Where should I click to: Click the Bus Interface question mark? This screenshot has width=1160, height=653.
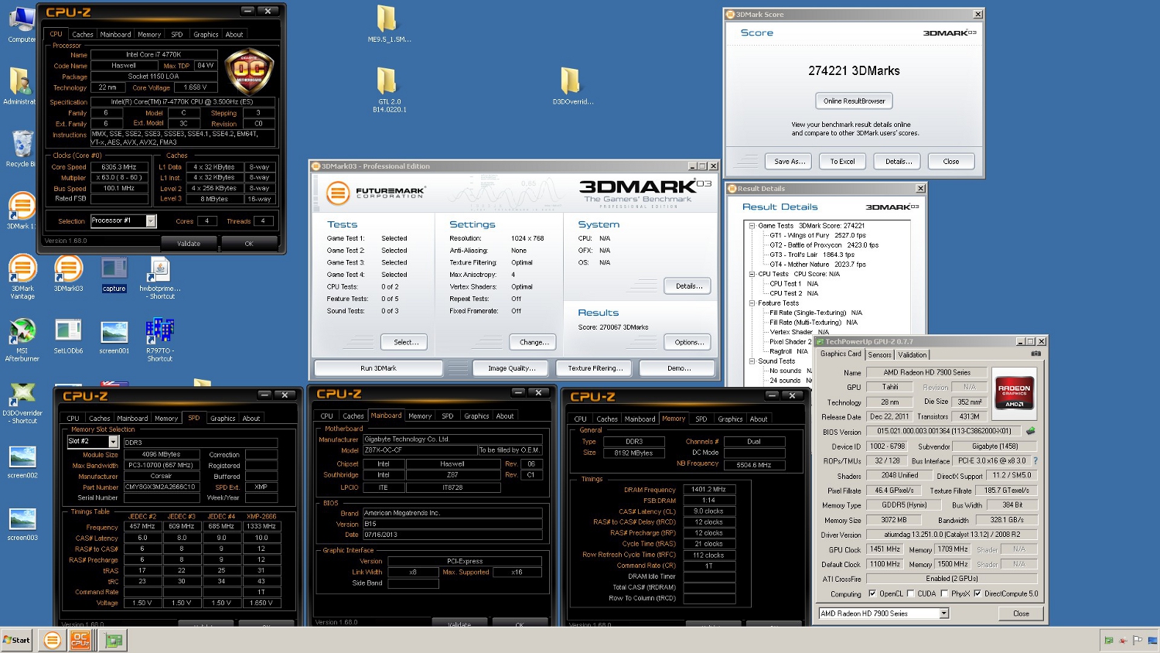(x=1035, y=460)
